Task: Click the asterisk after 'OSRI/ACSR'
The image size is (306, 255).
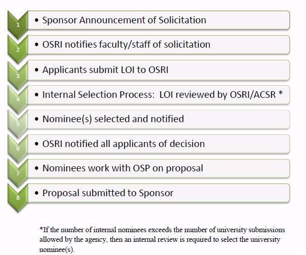Action: 279,93
